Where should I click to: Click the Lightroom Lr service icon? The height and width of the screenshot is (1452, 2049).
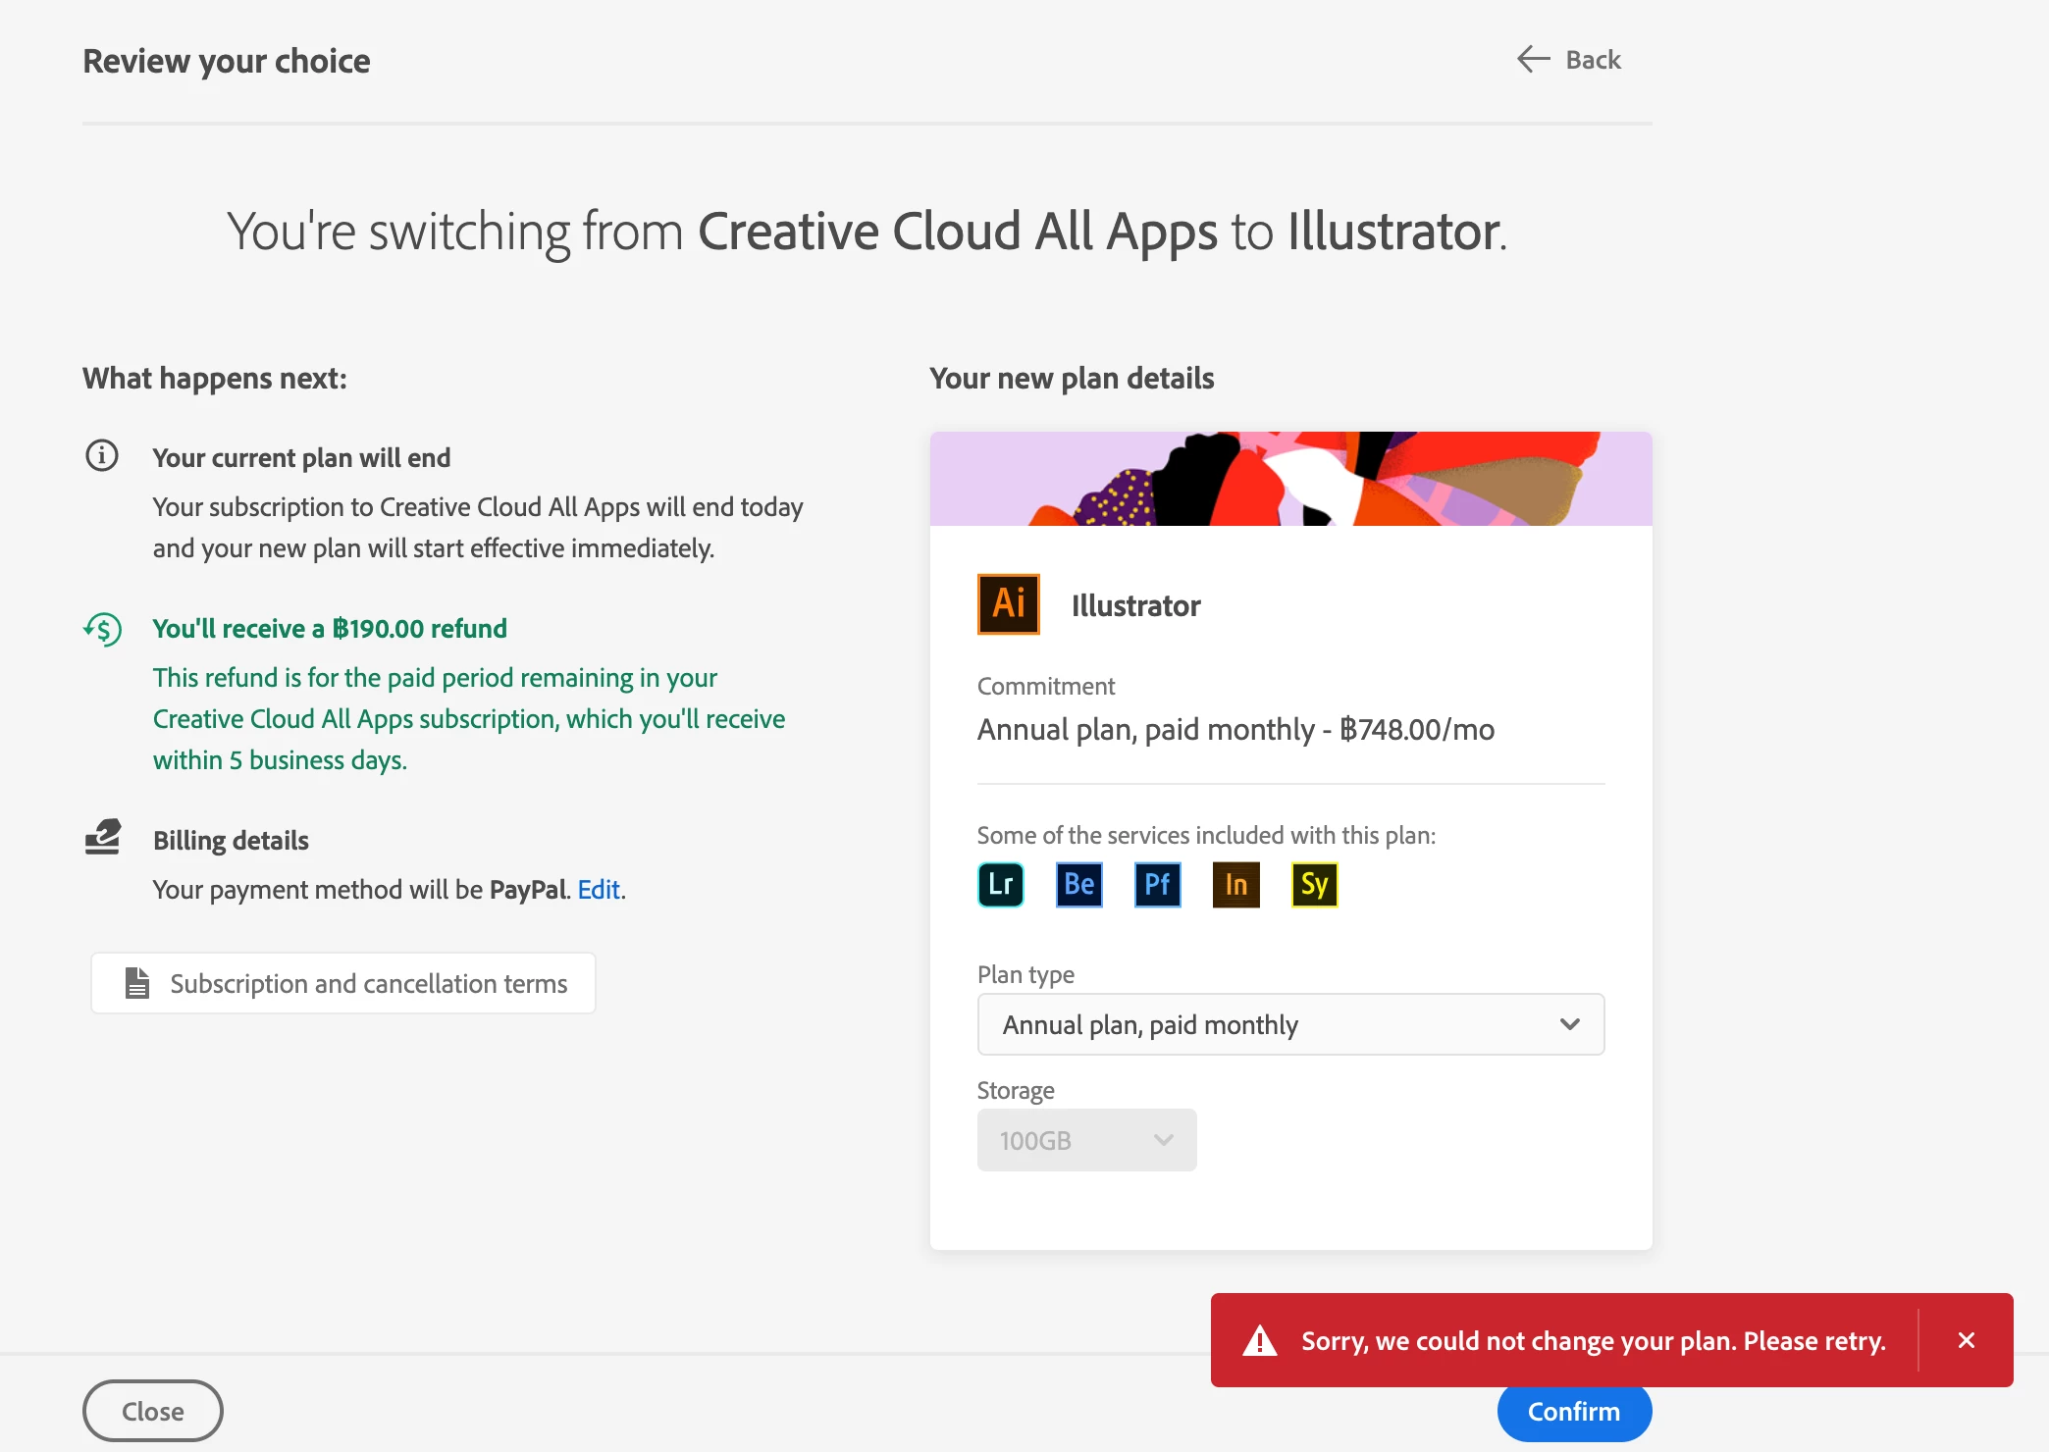[x=1000, y=885]
